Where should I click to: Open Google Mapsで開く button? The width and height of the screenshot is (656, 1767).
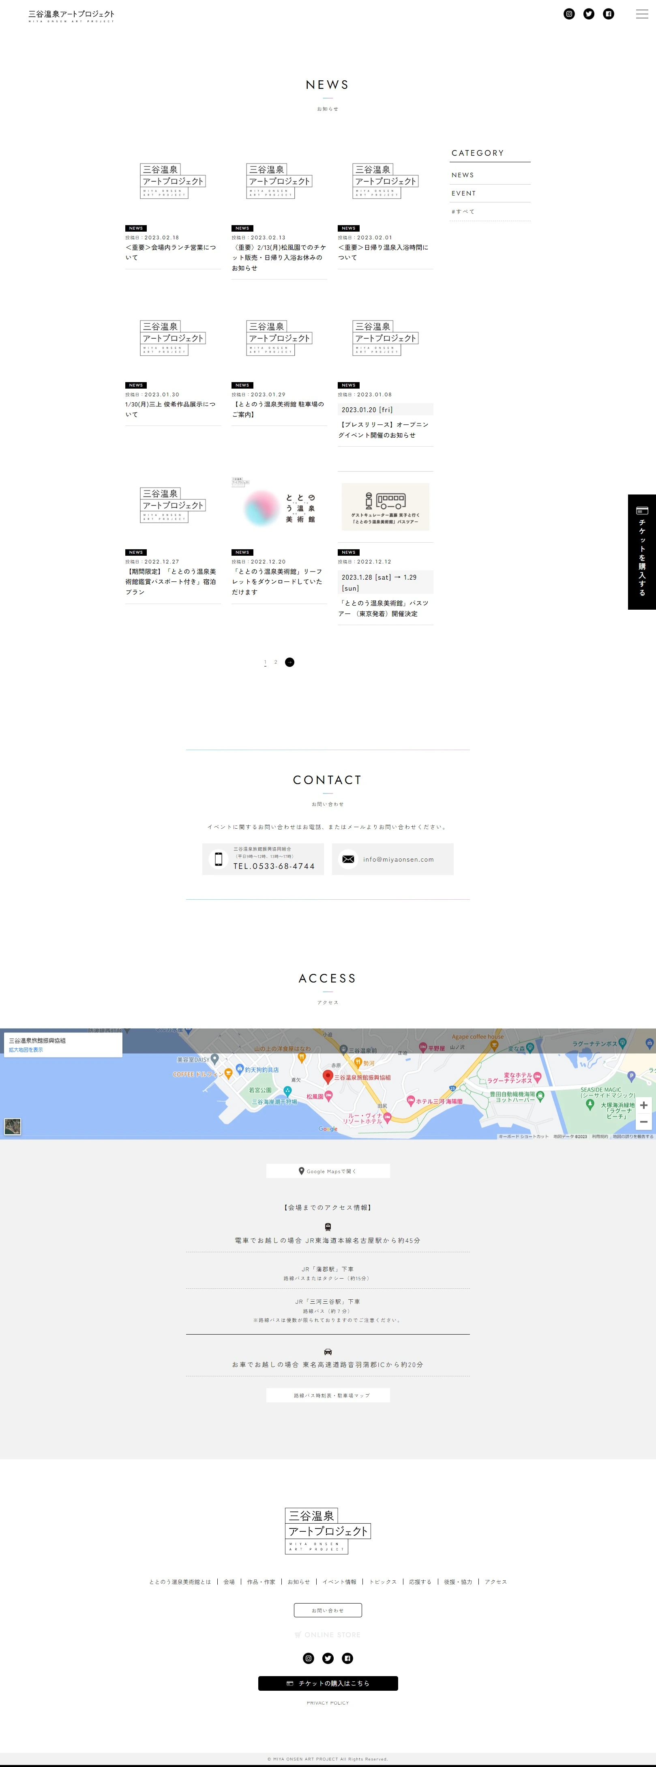(x=328, y=1171)
